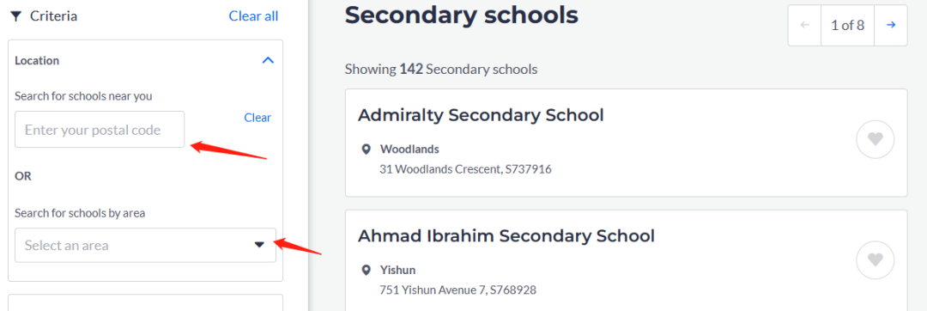Image resolution: width=927 pixels, height=311 pixels.
Task: Click the Woodlands location pin icon
Action: pos(366,149)
